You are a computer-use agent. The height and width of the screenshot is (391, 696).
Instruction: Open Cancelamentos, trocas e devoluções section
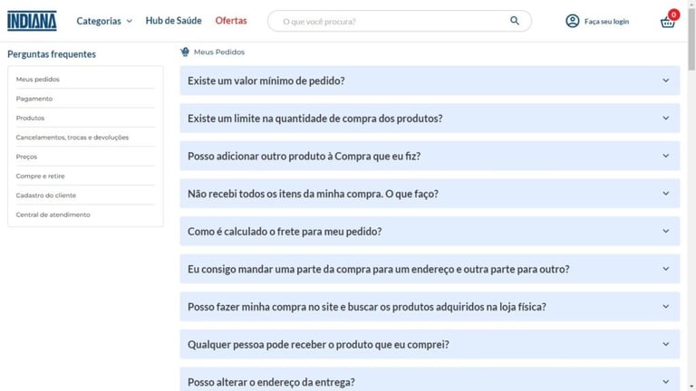(72, 138)
